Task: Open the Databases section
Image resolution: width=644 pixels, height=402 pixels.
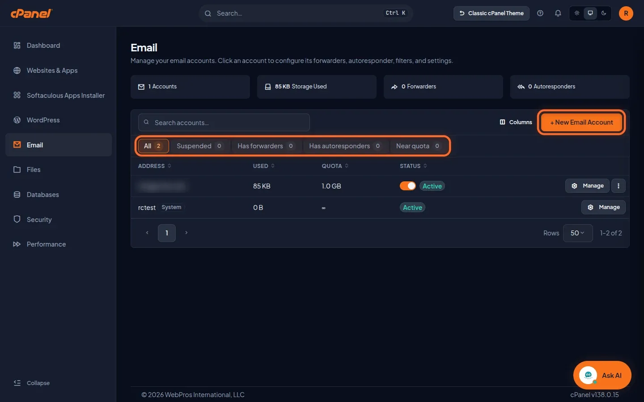Action: point(59,195)
